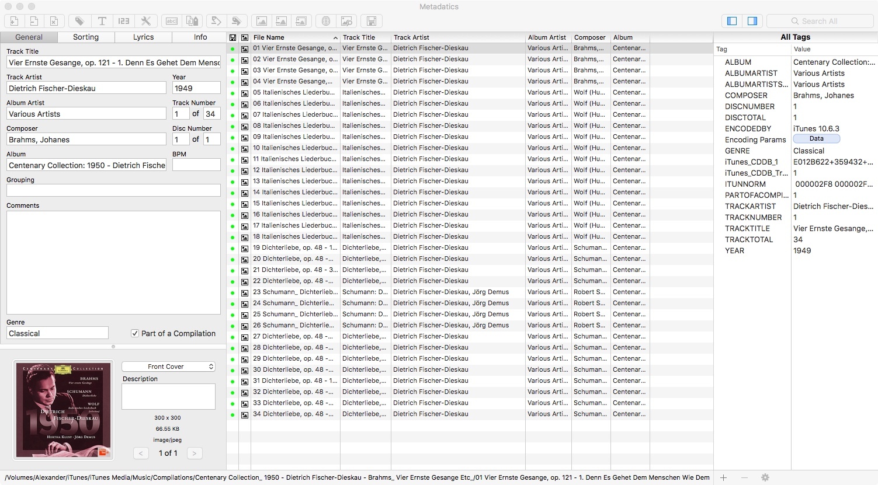
Task: Toggle the right sidebar panel button
Action: coord(752,21)
